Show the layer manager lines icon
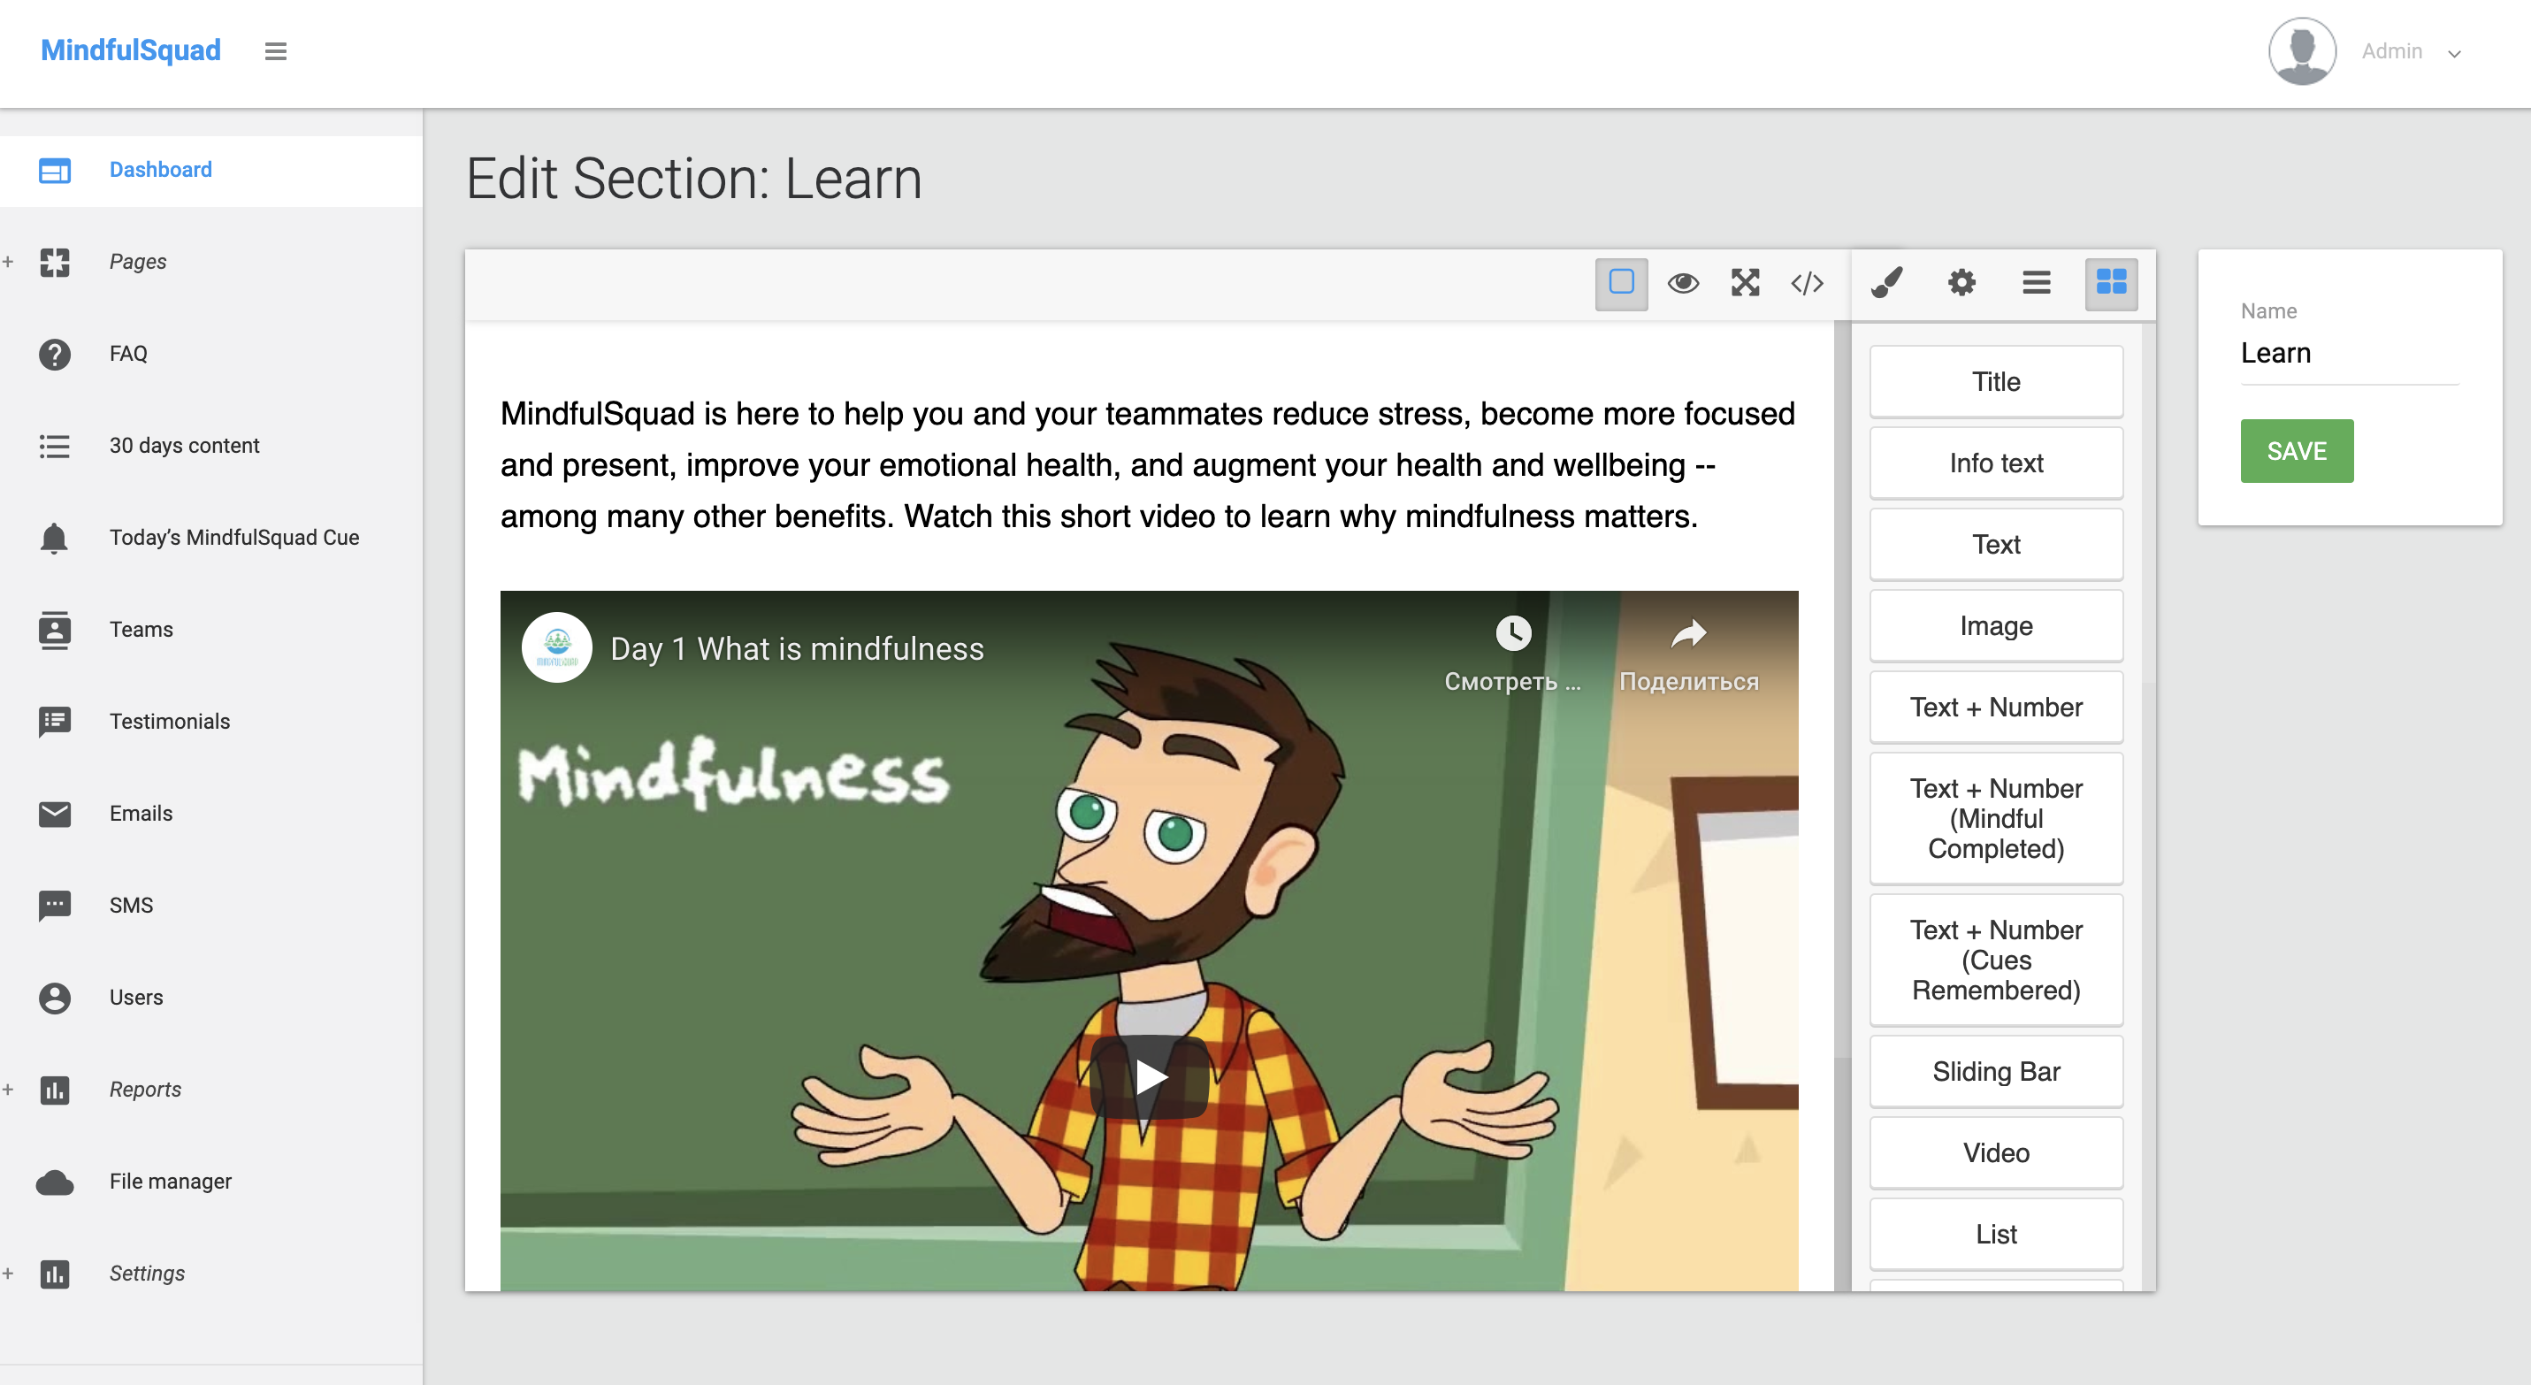 click(2036, 283)
